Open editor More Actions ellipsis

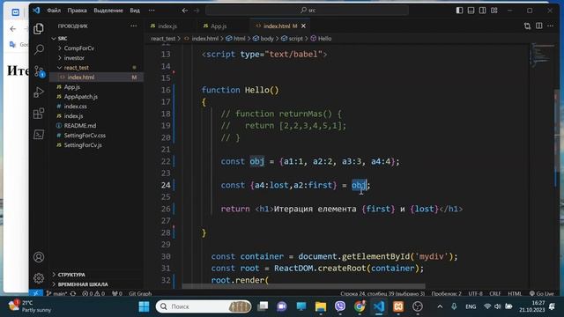[550, 26]
